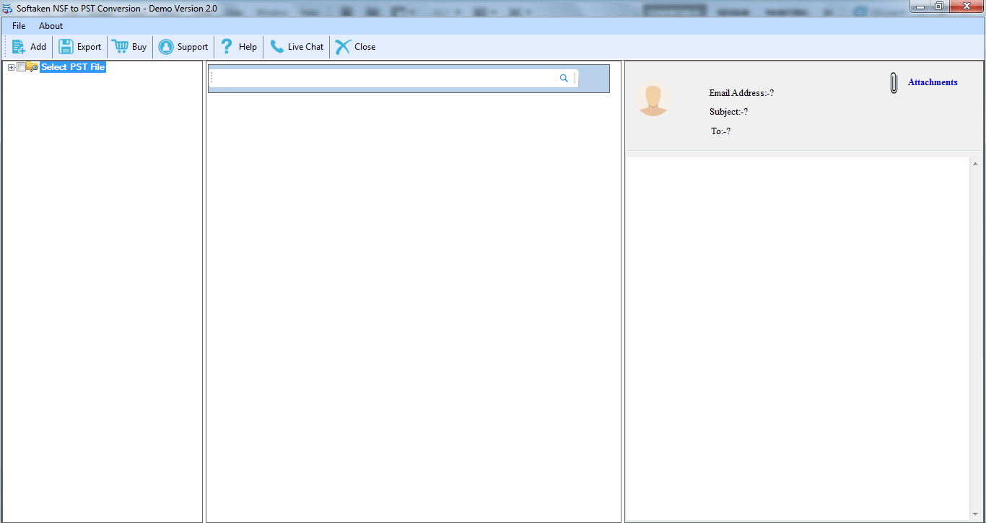The width and height of the screenshot is (986, 523).
Task: Open the About menu
Action: [50, 26]
